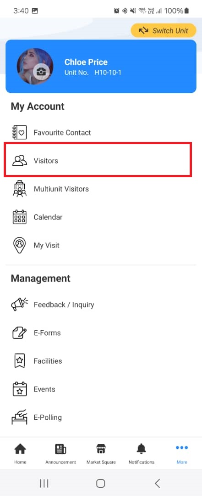Switch to the Announcement tab
Screen dimensions: 202x496
60,454
